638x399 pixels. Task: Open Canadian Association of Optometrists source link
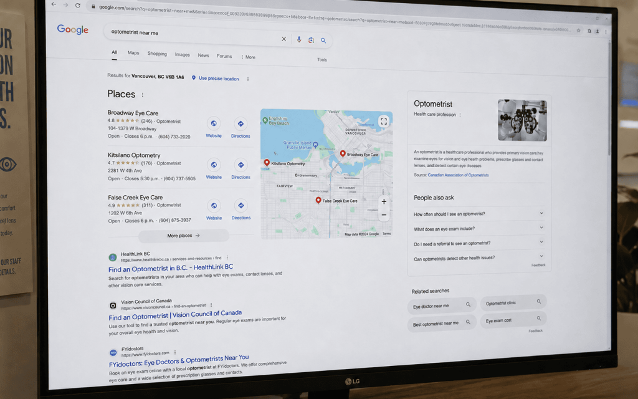458,175
